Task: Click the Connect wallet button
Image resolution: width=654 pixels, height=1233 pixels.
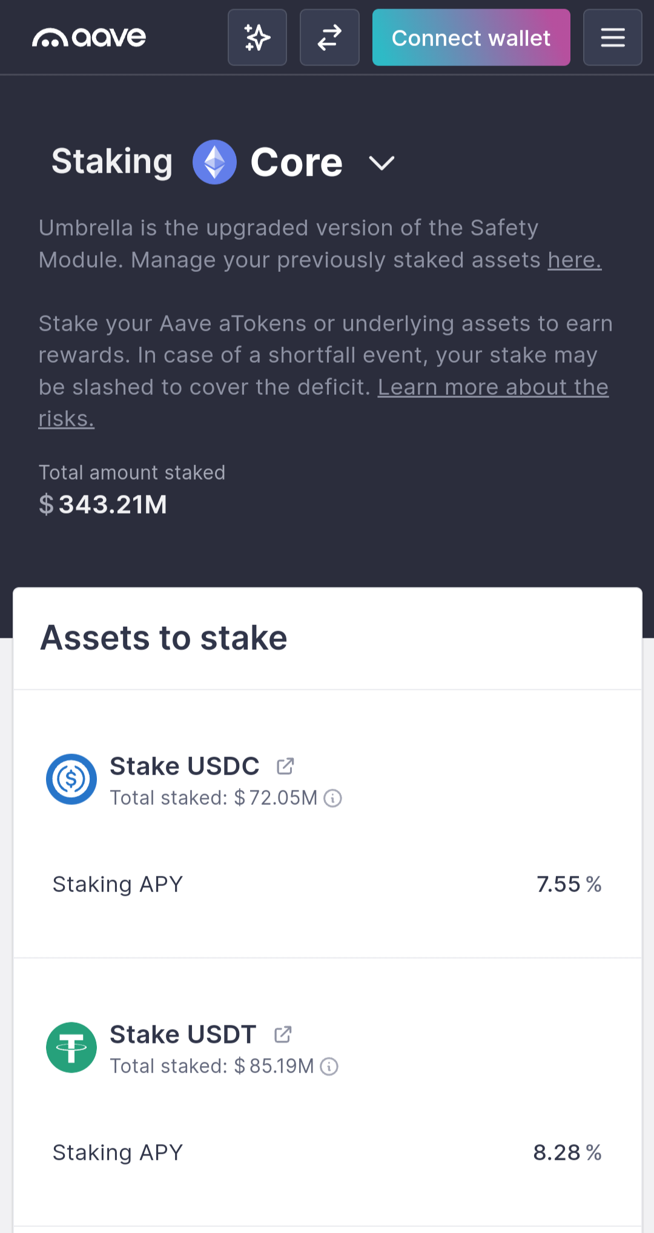Action: tap(471, 38)
